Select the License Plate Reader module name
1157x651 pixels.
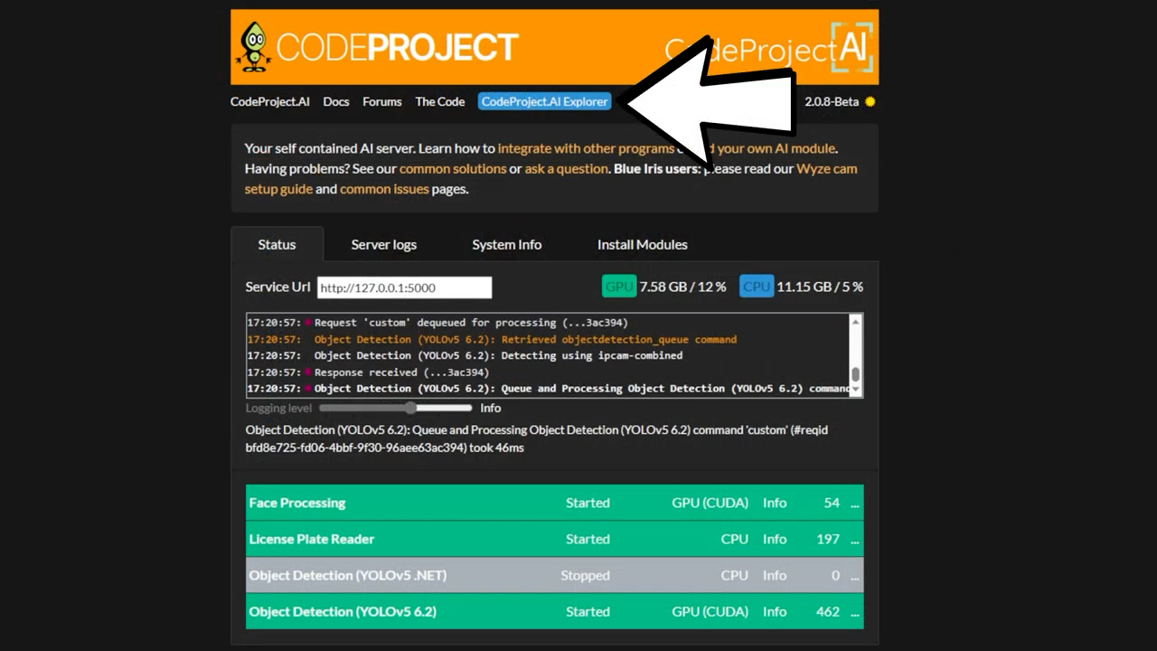(x=311, y=539)
